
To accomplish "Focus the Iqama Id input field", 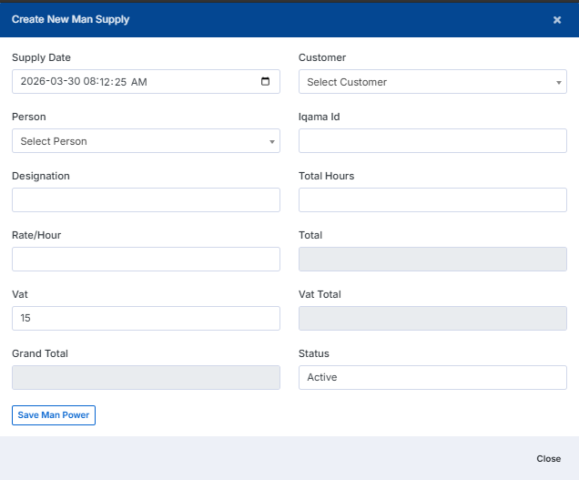I will pos(432,141).
